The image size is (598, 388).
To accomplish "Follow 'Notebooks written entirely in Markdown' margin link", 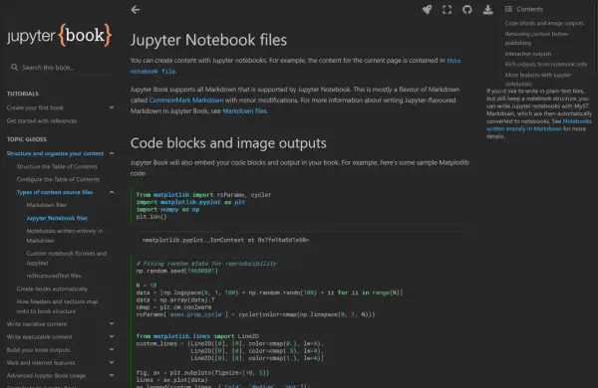I will click(x=539, y=125).
